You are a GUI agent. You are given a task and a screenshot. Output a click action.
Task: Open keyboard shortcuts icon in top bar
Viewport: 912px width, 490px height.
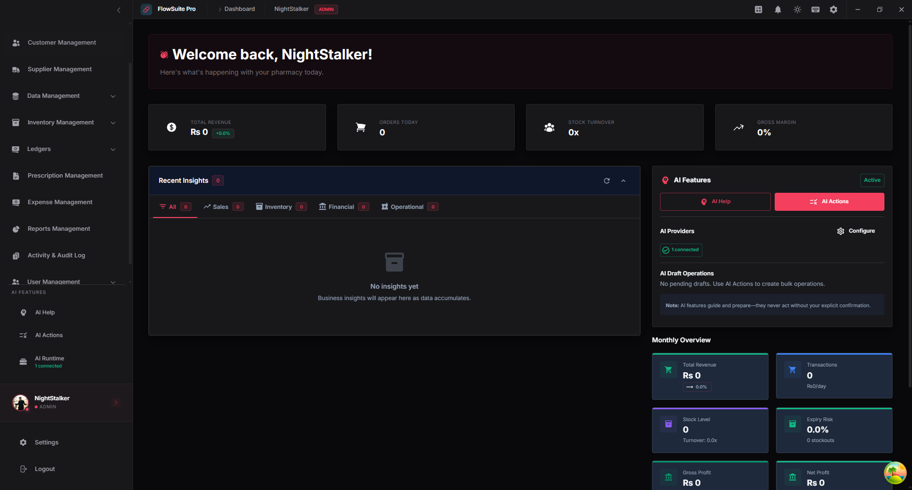(816, 9)
